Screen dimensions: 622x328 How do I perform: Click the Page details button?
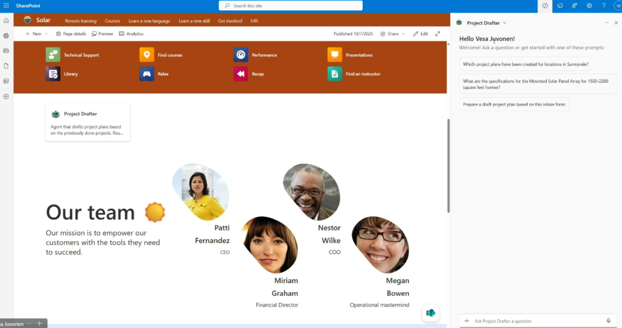(x=71, y=34)
